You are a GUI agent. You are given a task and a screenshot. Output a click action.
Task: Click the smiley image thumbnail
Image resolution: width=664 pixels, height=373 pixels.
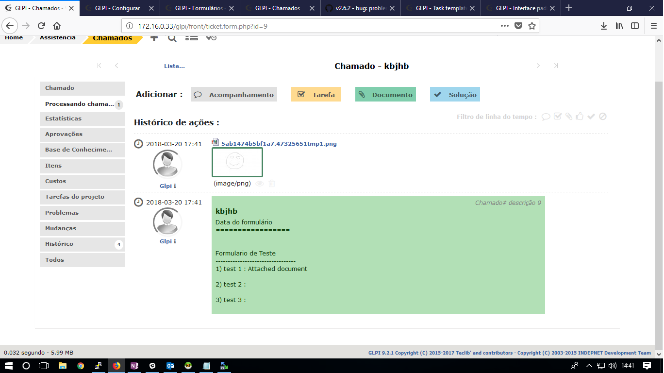tap(237, 162)
